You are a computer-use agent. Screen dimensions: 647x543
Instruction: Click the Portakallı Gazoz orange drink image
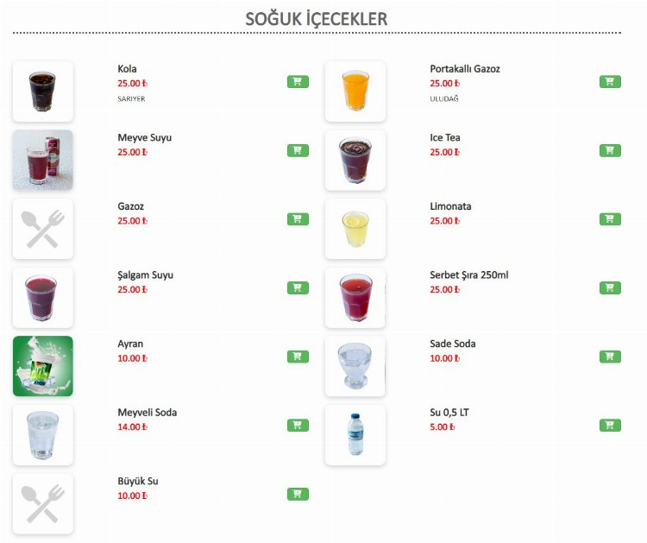(x=355, y=91)
